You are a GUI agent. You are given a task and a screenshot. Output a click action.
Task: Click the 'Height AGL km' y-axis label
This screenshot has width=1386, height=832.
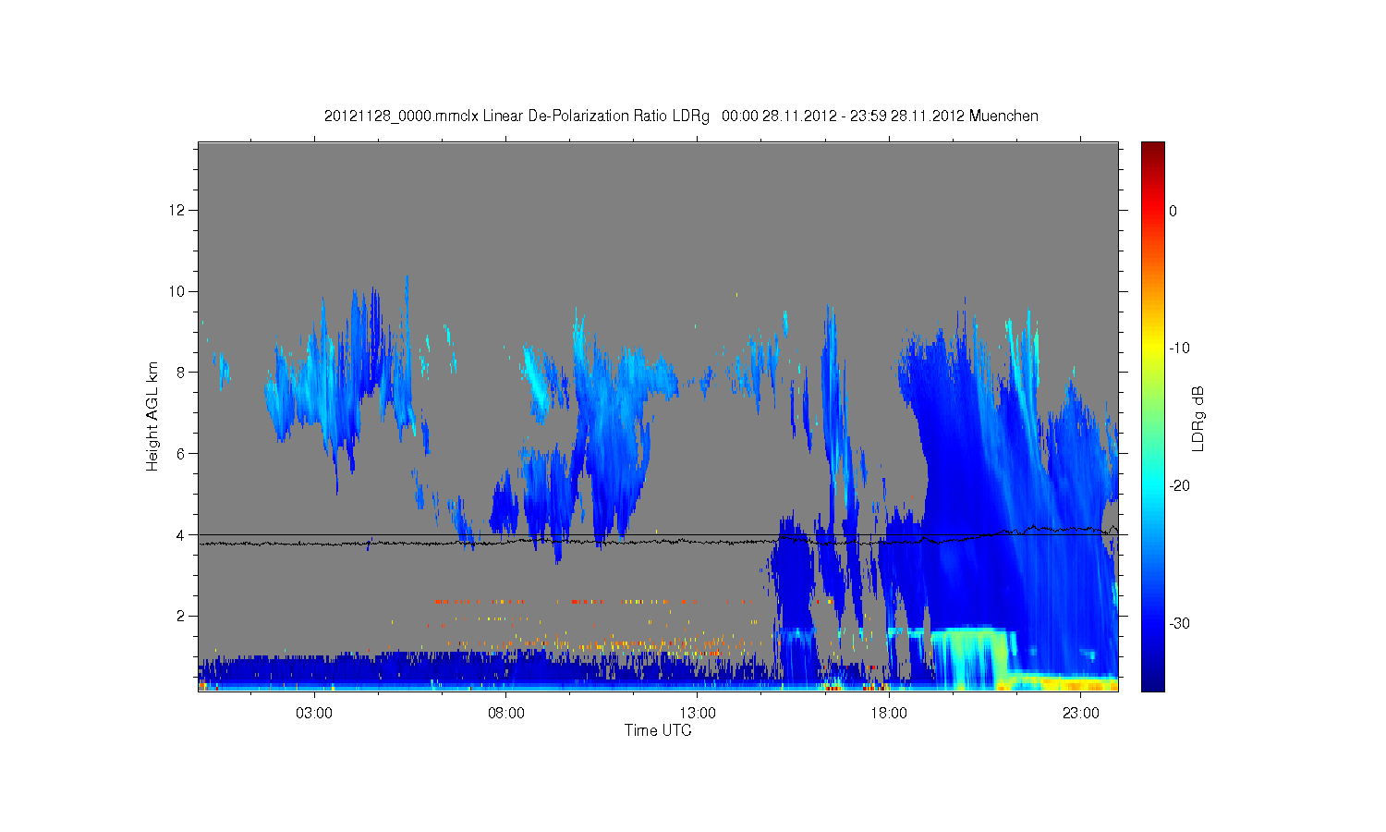click(152, 416)
